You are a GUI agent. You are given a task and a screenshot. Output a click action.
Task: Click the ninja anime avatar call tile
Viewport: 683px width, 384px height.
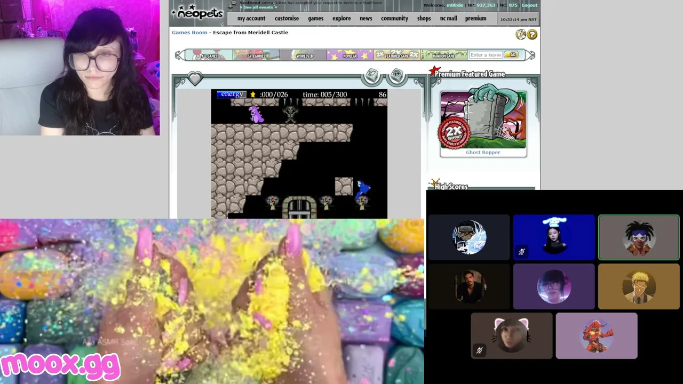pyautogui.click(x=469, y=237)
